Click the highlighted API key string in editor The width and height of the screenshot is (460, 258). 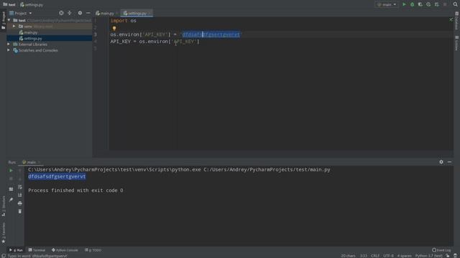pyautogui.click(x=211, y=34)
